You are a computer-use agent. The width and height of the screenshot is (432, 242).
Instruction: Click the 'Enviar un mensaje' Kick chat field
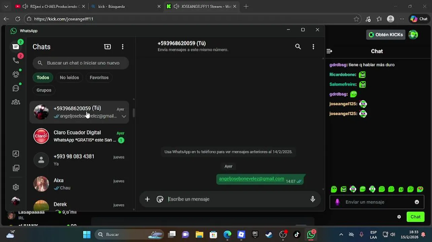tap(377, 202)
